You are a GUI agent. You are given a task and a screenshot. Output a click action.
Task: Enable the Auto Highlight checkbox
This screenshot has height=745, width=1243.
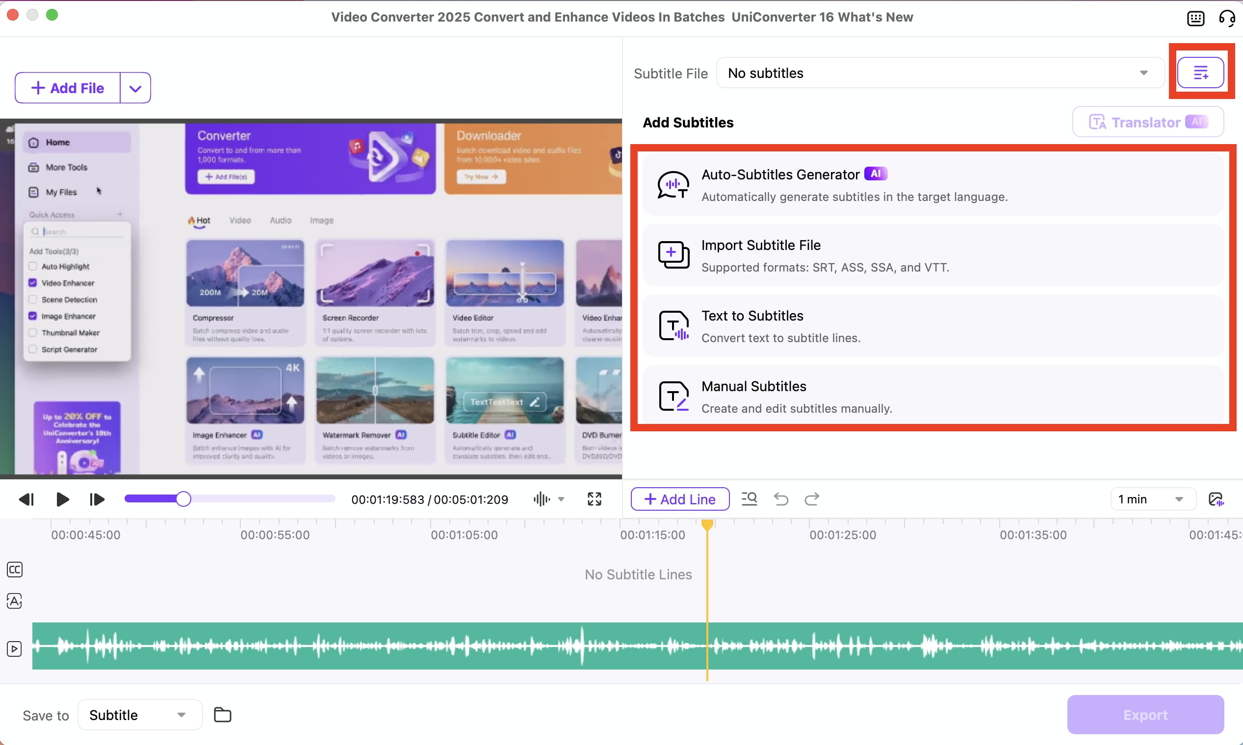point(33,266)
